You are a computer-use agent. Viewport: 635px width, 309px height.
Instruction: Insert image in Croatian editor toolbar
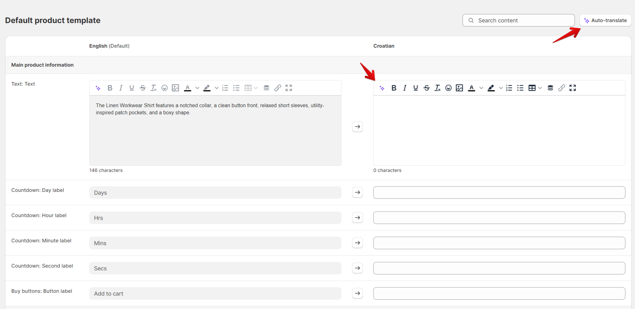[x=459, y=88]
